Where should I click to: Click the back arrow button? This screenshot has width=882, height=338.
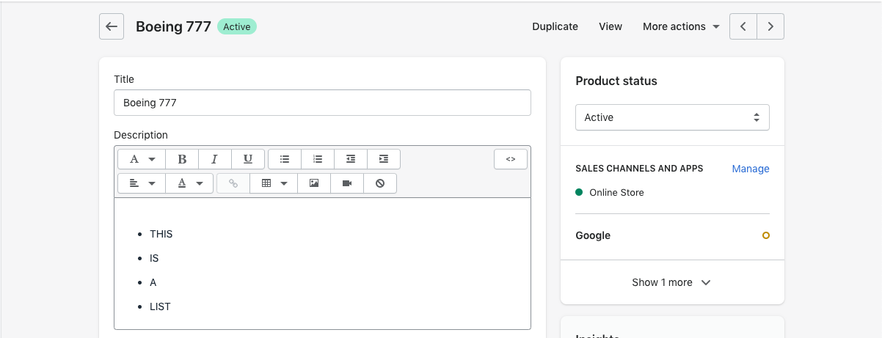click(x=112, y=26)
